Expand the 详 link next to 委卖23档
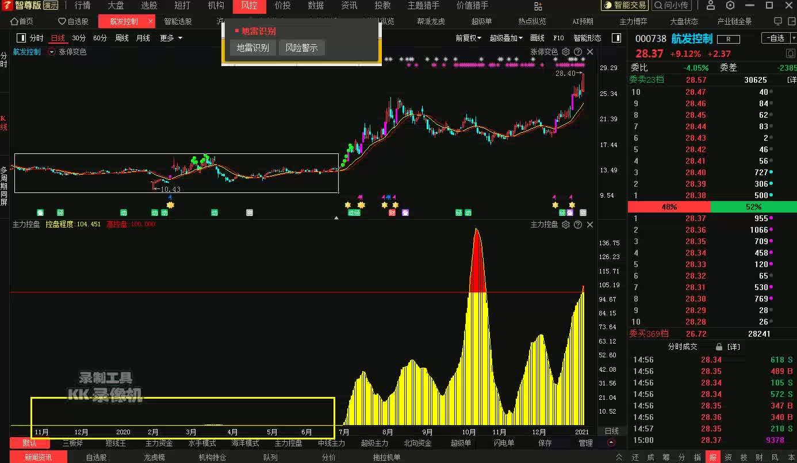The width and height of the screenshot is (797, 463). [x=792, y=80]
